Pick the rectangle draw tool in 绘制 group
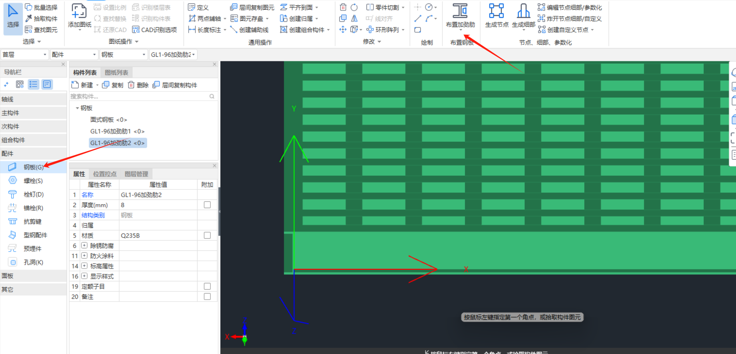 tap(418, 30)
